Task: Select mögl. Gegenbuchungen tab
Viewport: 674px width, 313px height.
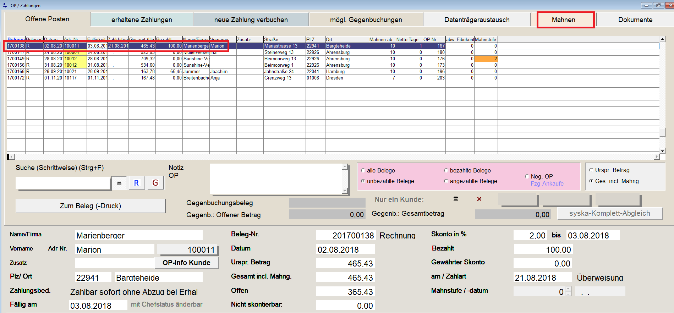Action: point(366,20)
